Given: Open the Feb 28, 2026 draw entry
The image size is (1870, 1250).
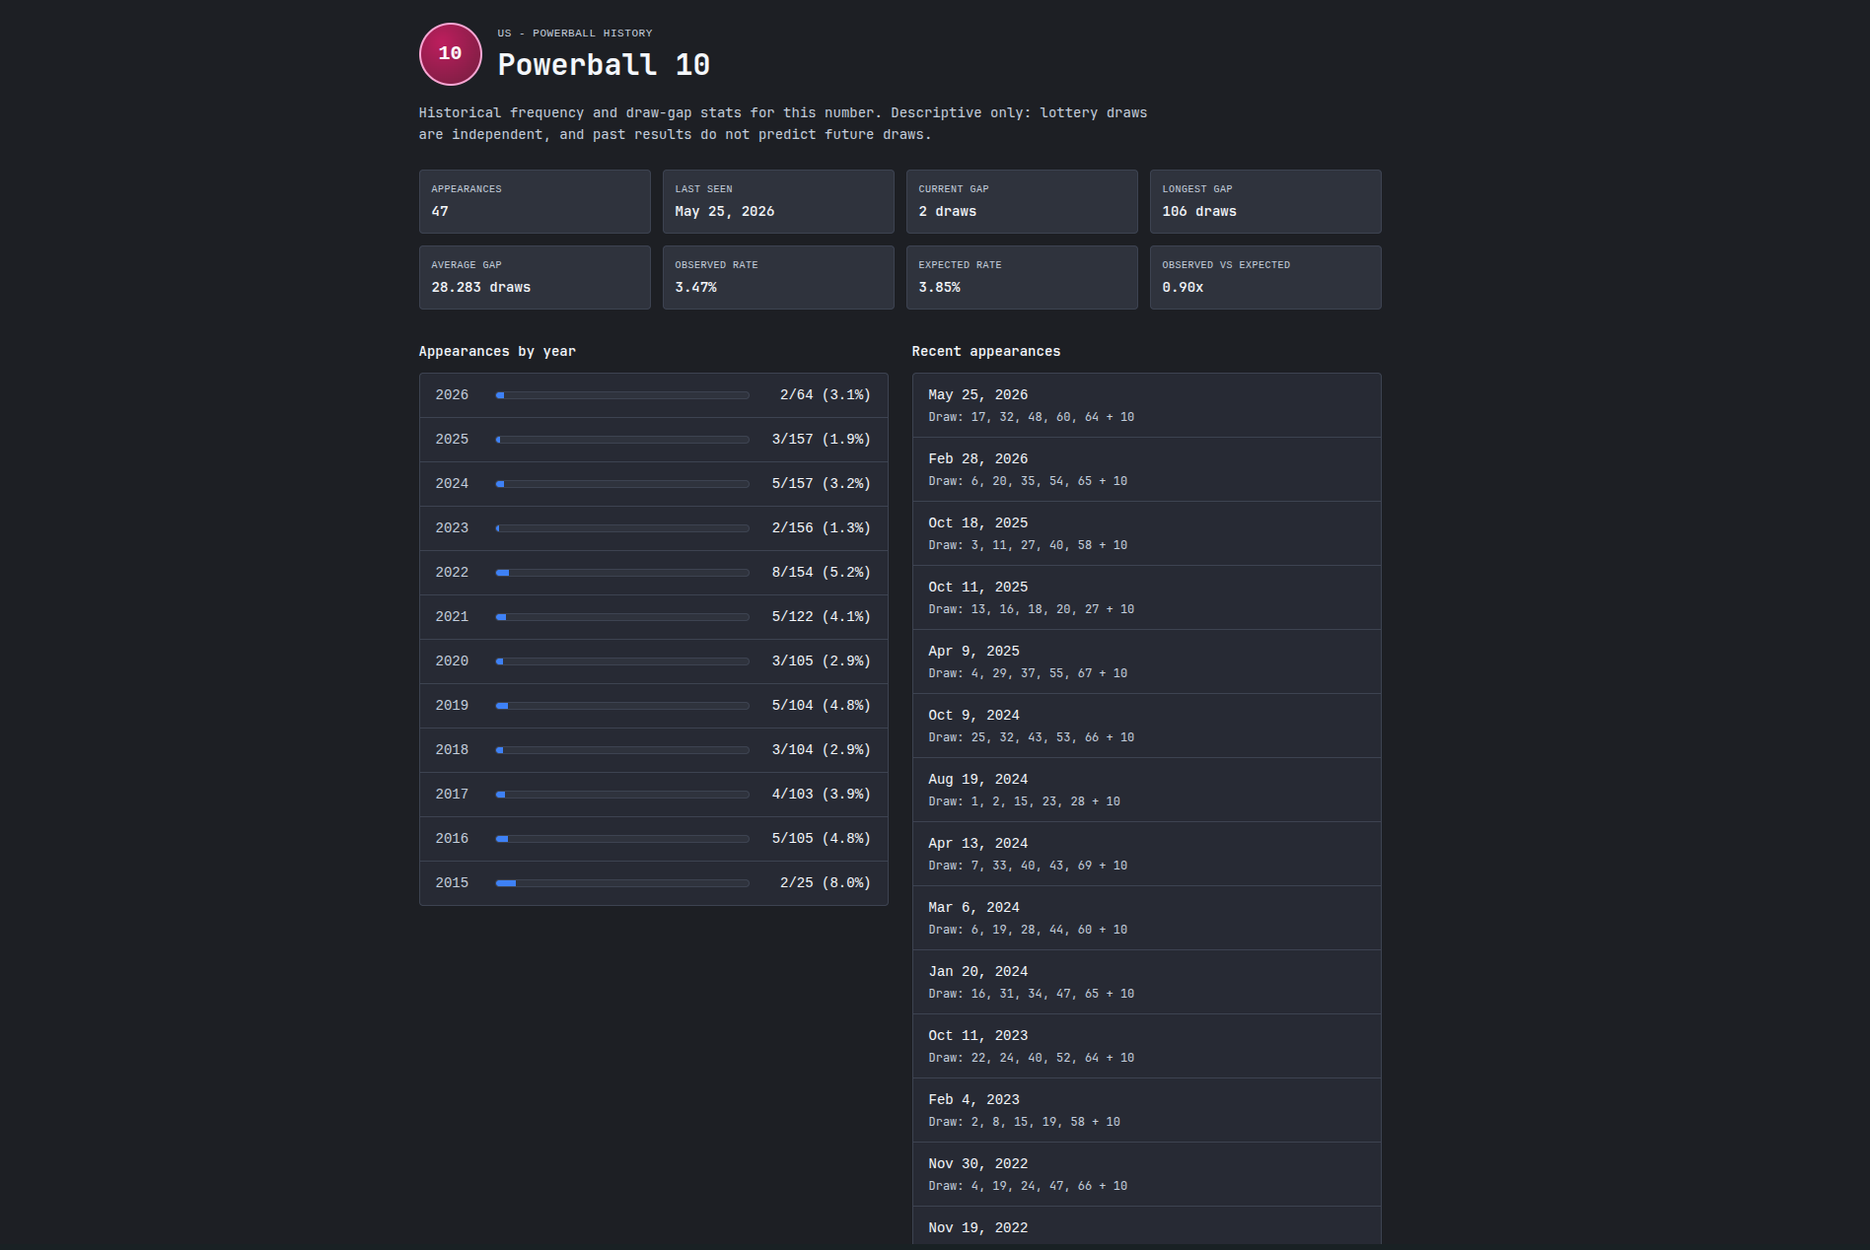Looking at the screenshot, I should click(1146, 469).
